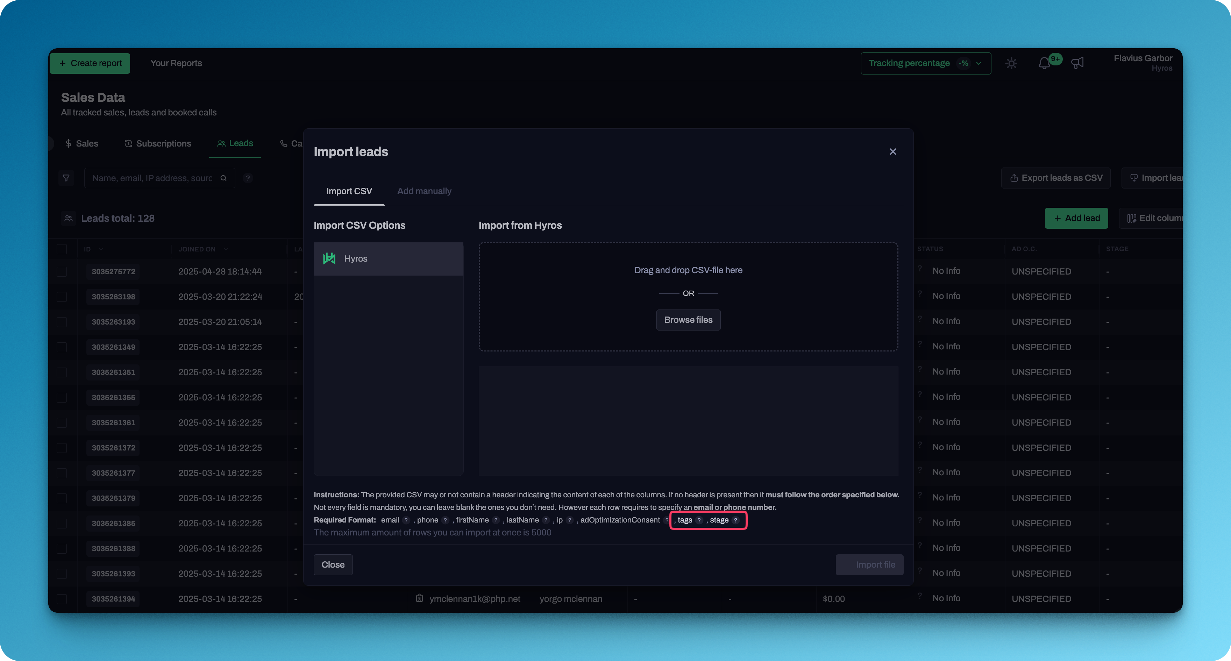Click the help icon next to tags
Image resolution: width=1231 pixels, height=661 pixels.
[699, 520]
